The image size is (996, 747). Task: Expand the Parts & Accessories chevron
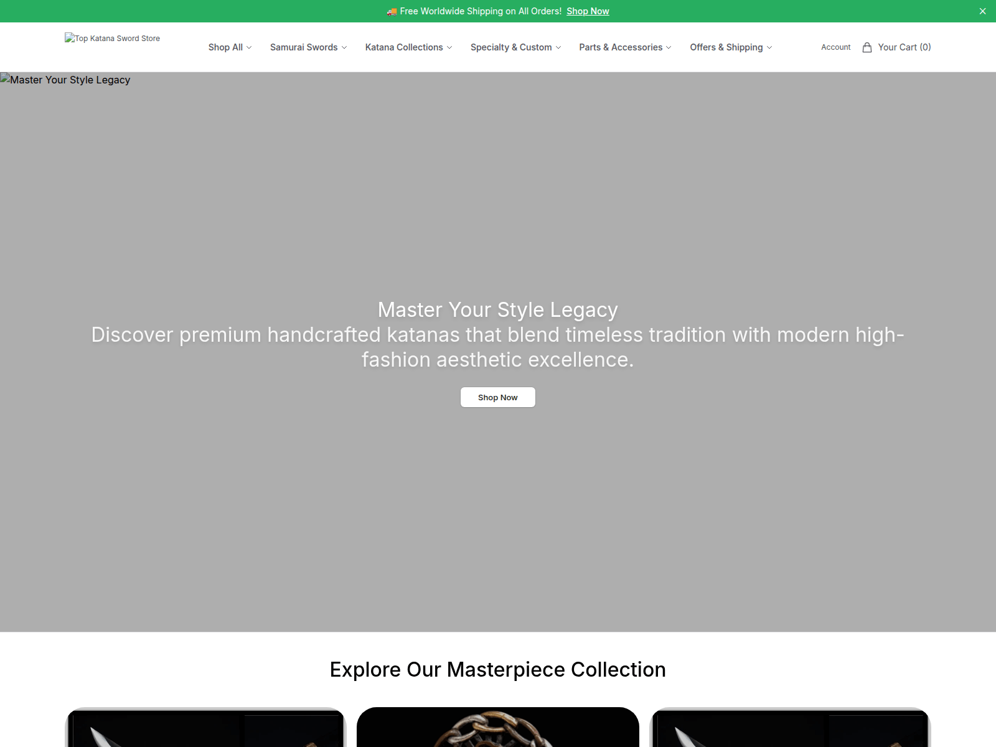pos(669,47)
